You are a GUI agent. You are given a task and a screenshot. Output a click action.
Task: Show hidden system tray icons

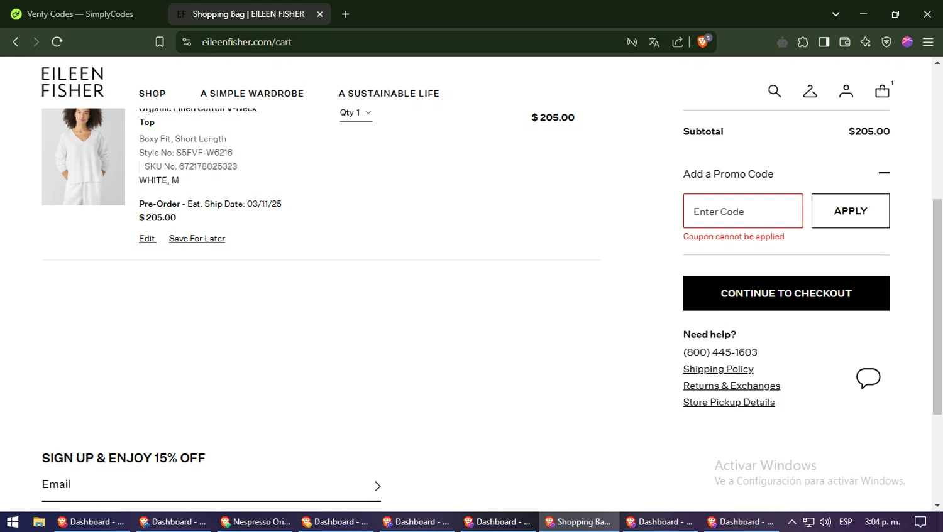791,522
